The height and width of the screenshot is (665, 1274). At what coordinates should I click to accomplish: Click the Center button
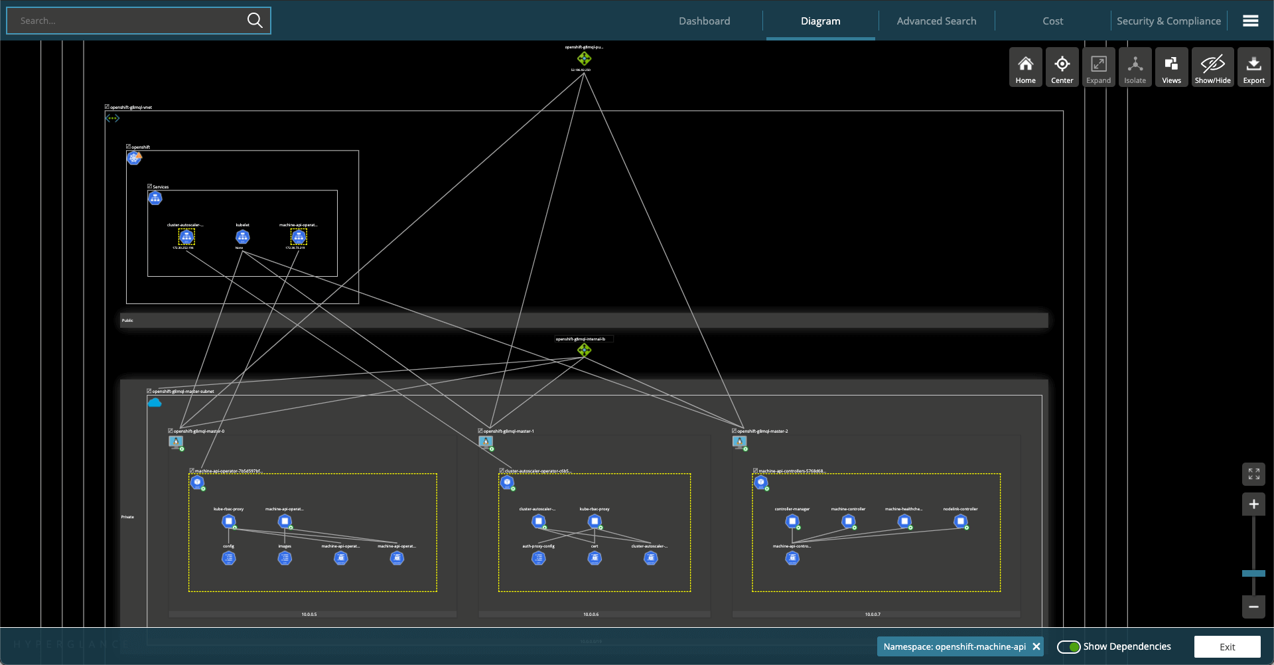(x=1062, y=67)
